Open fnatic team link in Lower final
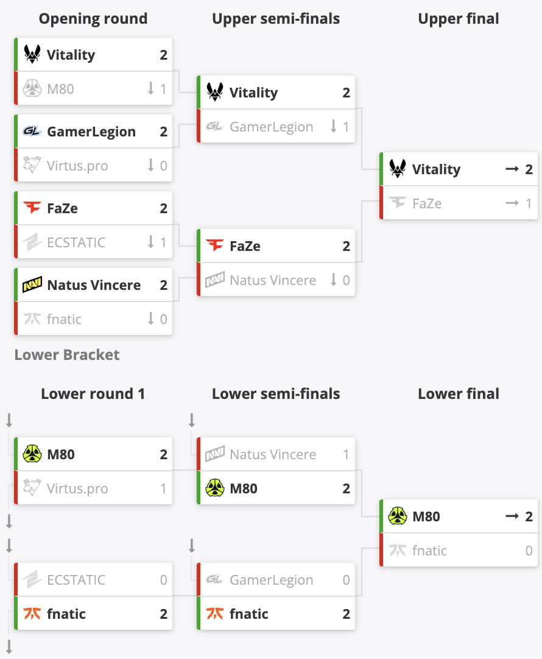Image resolution: width=542 pixels, height=659 pixels. [x=429, y=550]
